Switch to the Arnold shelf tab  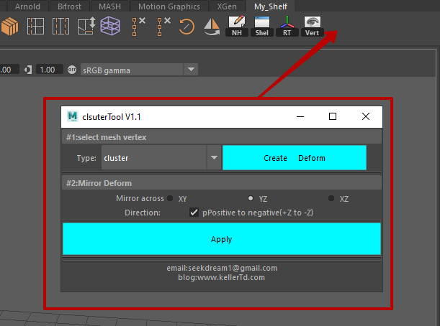pos(27,6)
